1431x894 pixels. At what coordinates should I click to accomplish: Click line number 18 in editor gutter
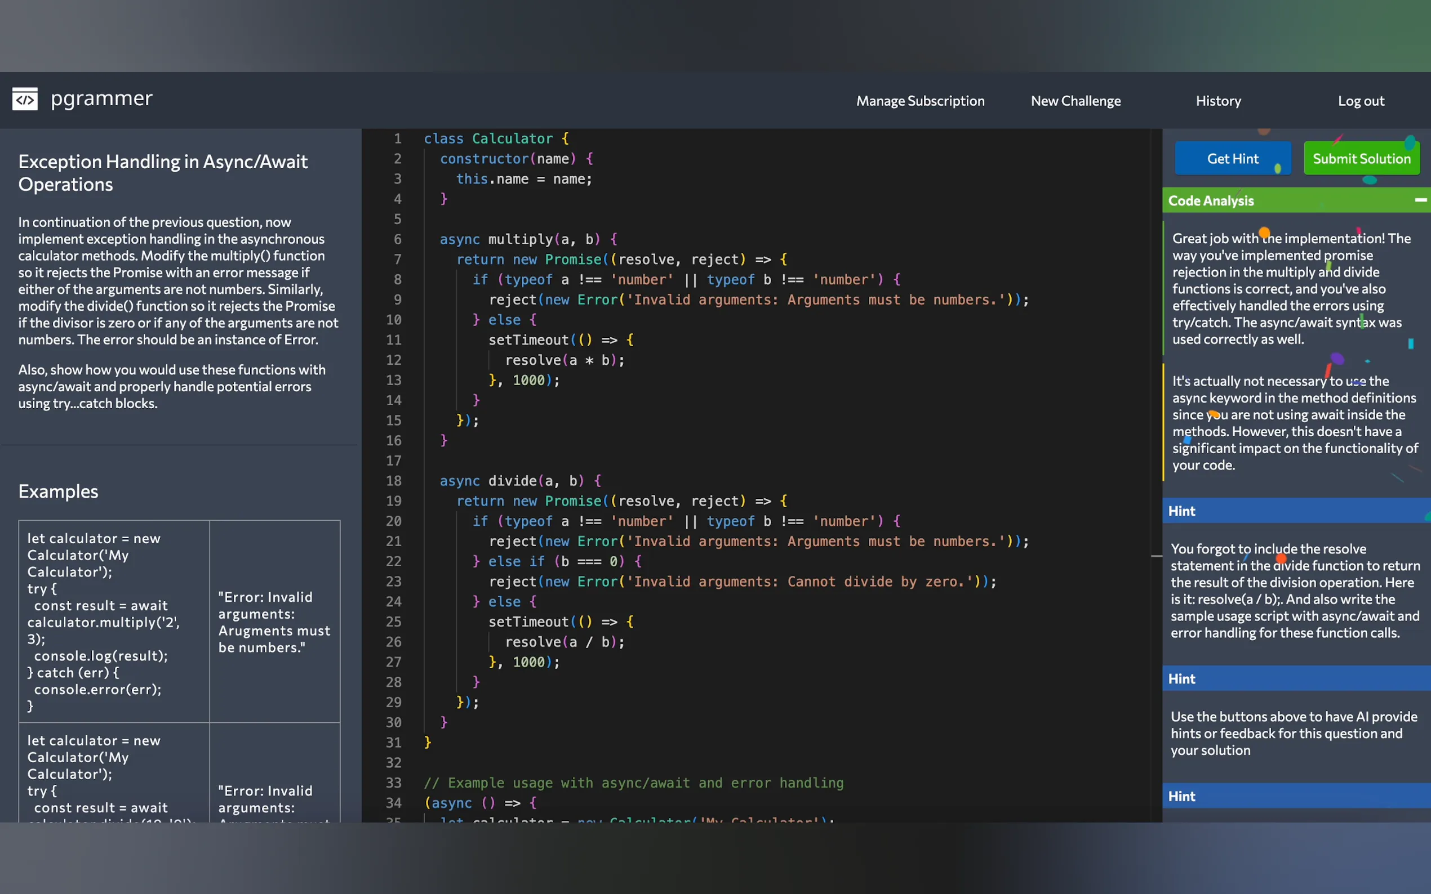pyautogui.click(x=393, y=481)
